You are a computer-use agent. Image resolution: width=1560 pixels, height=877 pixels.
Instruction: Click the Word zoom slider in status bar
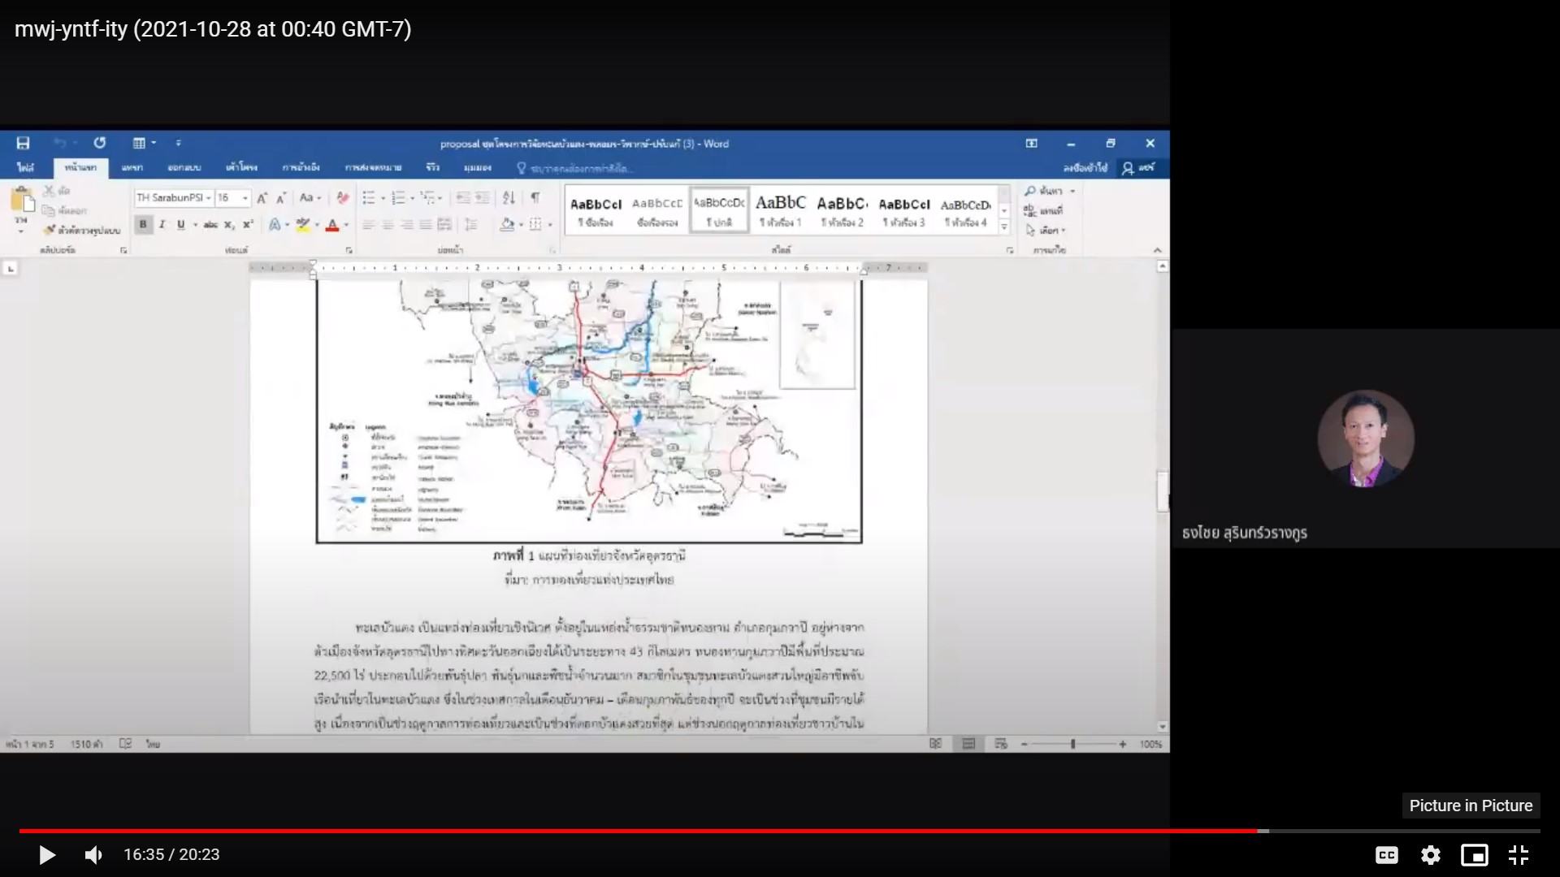[1072, 744]
